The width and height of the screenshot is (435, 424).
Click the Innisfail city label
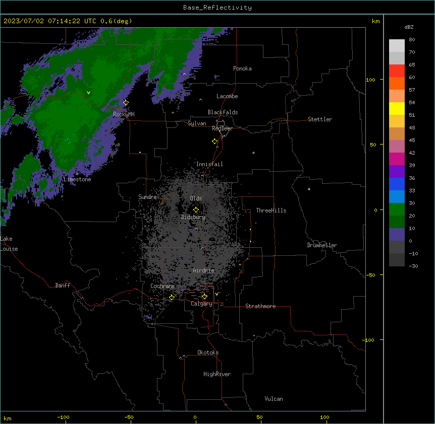coord(209,164)
